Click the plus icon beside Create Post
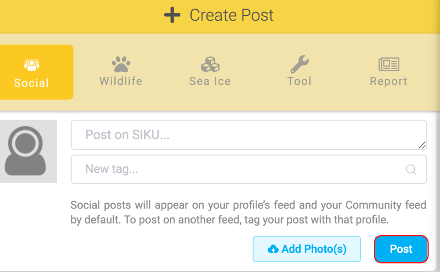The image size is (440, 272). [172, 16]
